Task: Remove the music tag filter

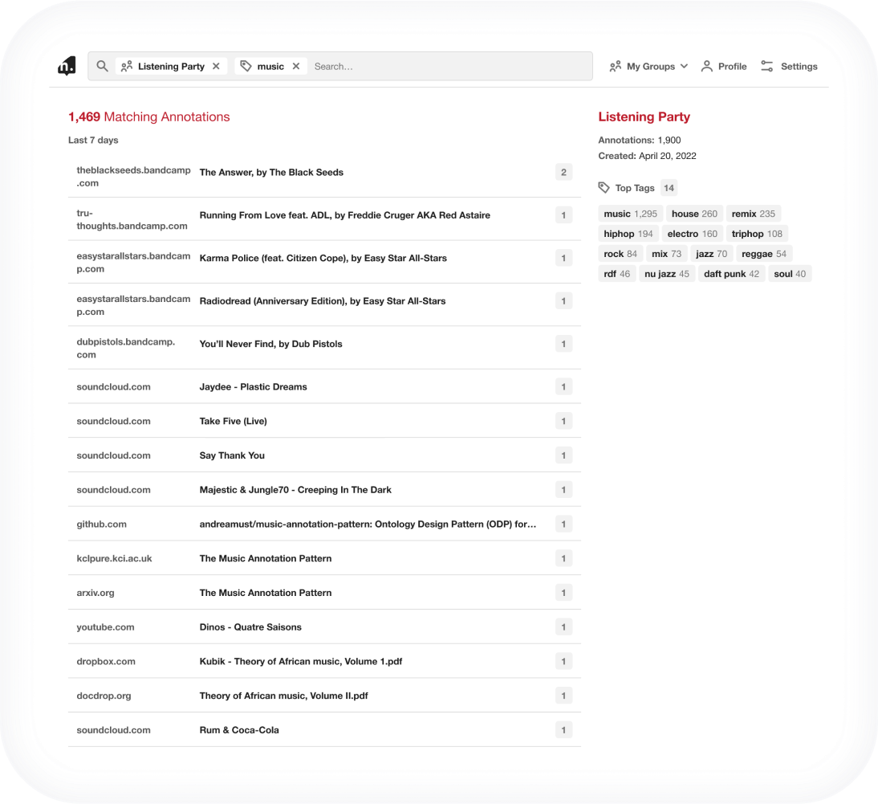Action: pos(296,66)
